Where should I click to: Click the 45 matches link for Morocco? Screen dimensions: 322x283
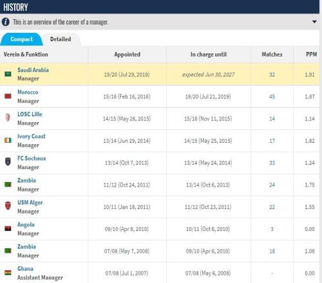(x=272, y=96)
